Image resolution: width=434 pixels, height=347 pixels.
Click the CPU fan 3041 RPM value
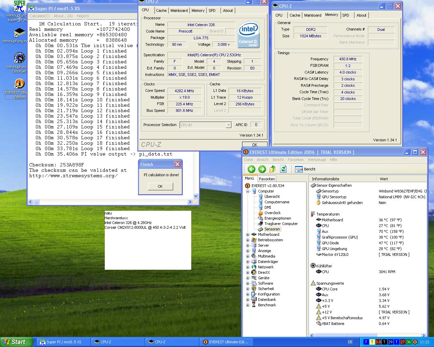click(x=387, y=272)
